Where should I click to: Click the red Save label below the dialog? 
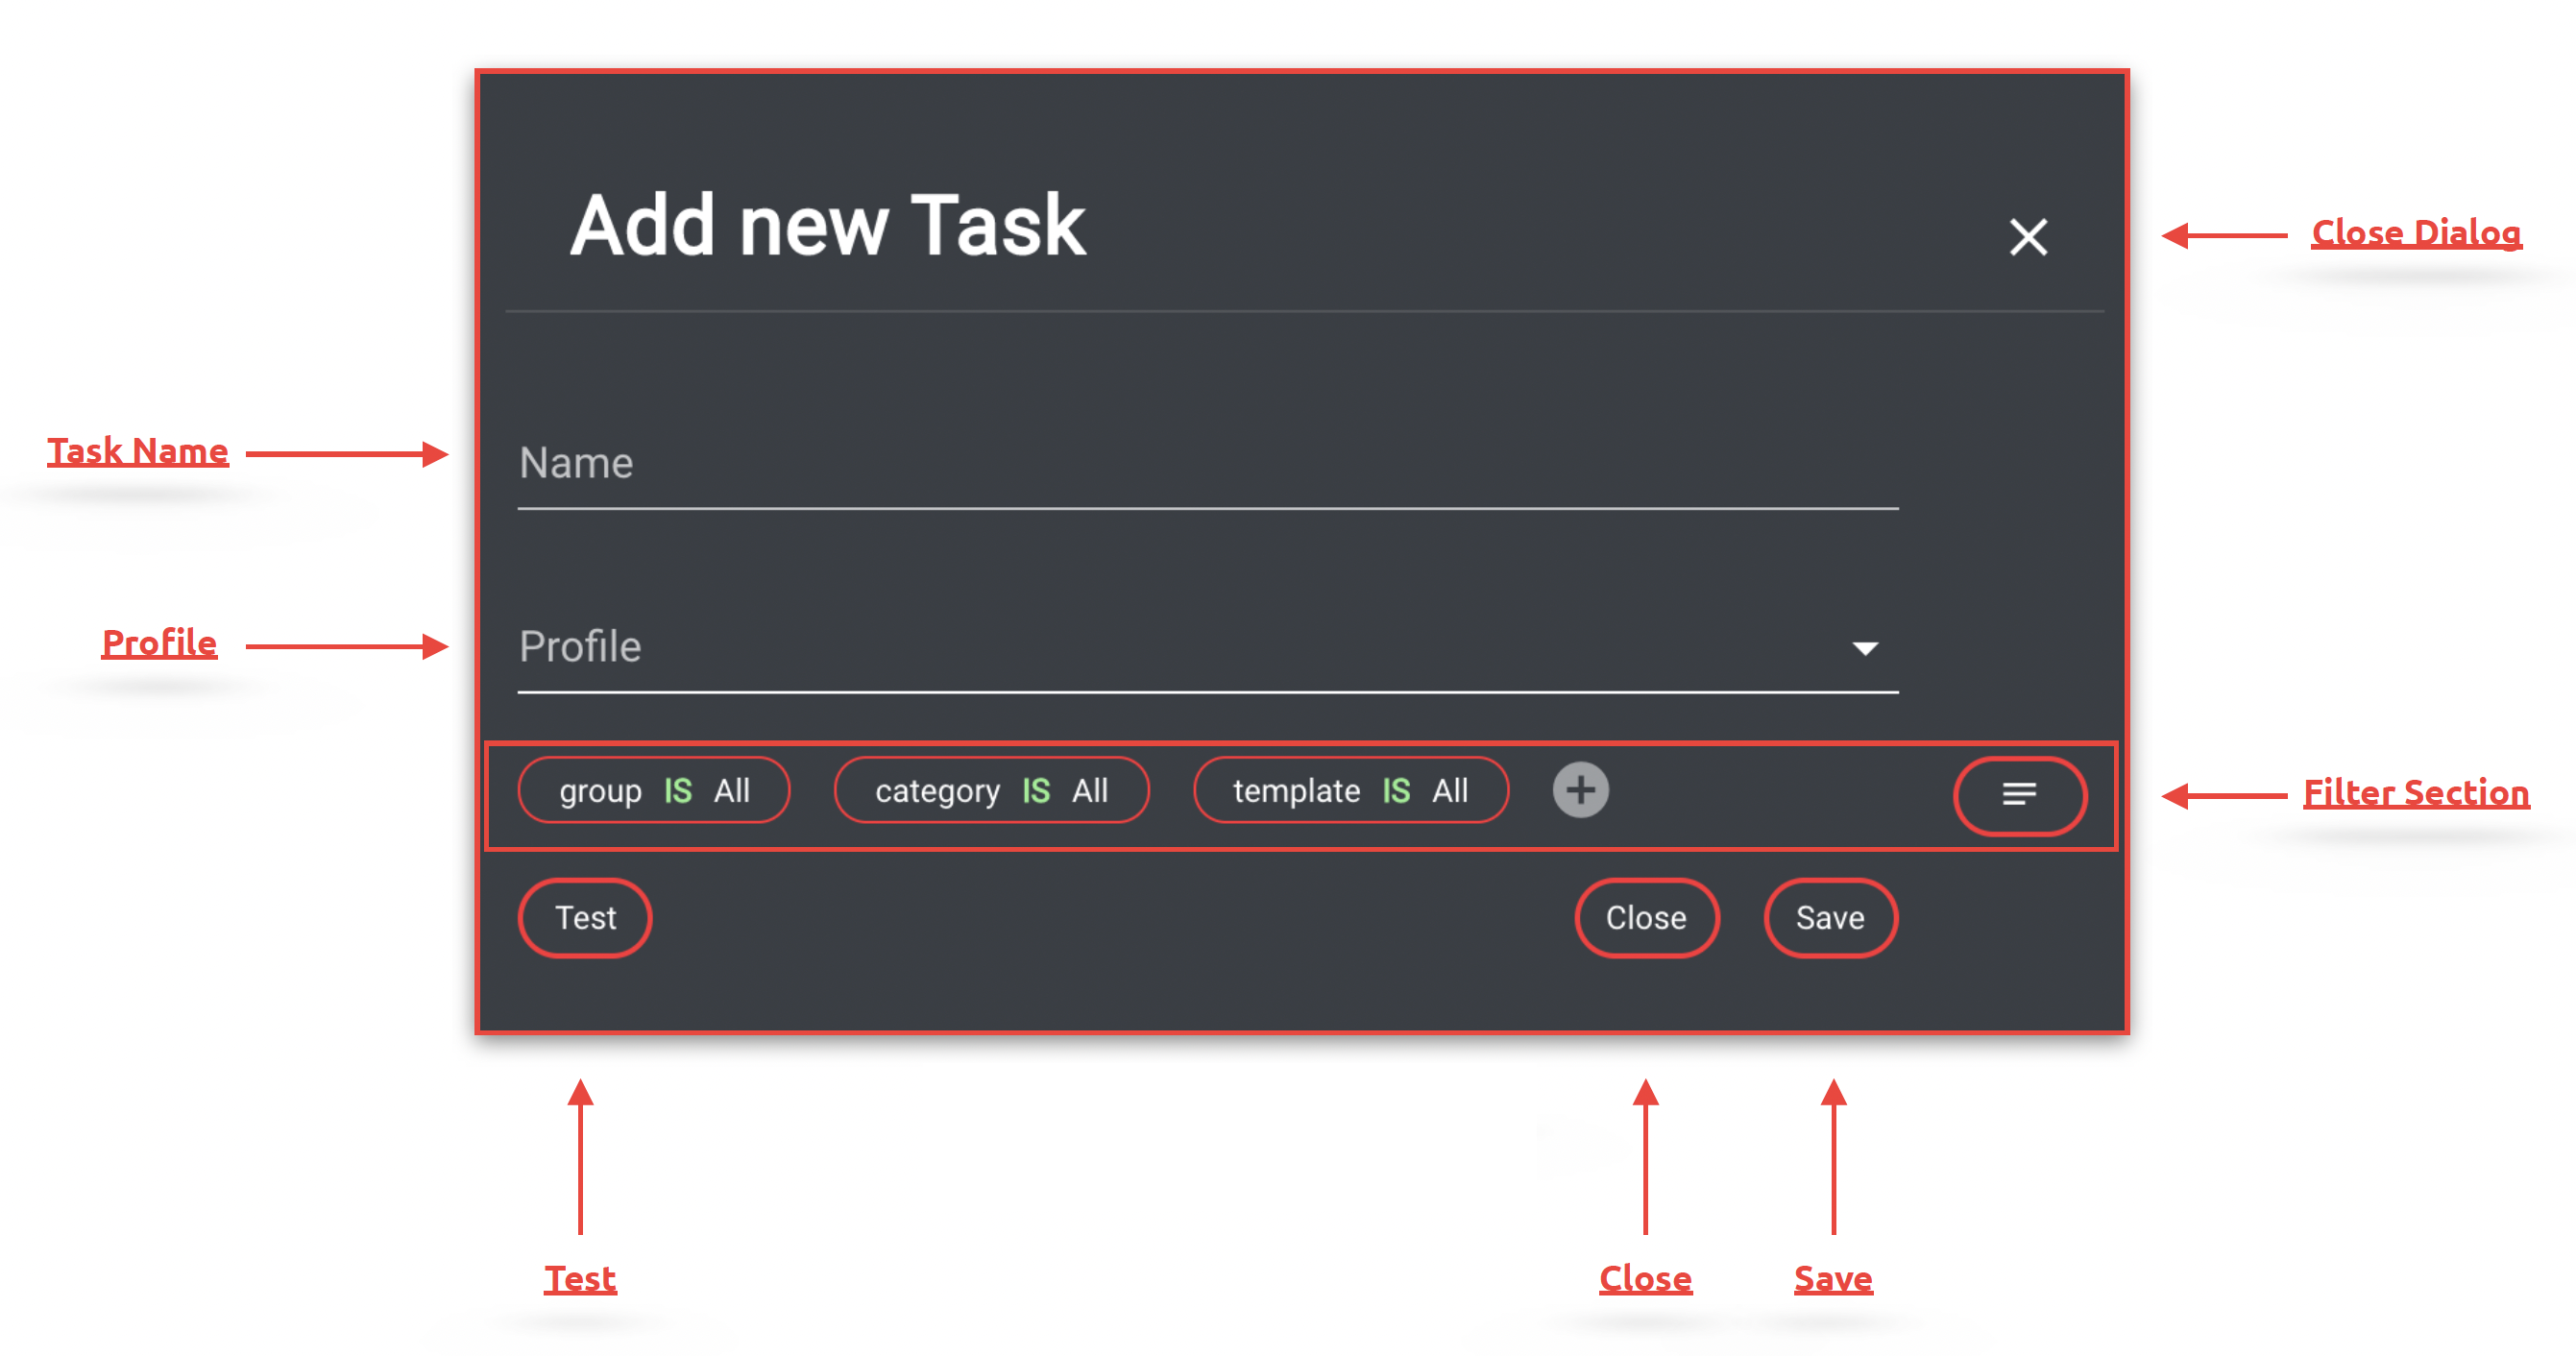pos(1832,1278)
